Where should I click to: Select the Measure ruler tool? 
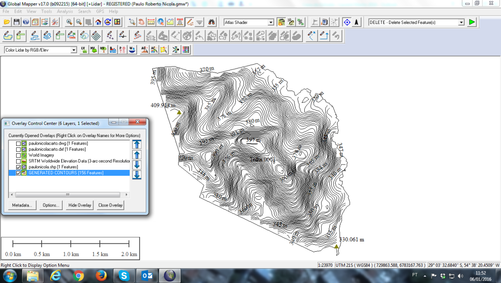pos(151,22)
